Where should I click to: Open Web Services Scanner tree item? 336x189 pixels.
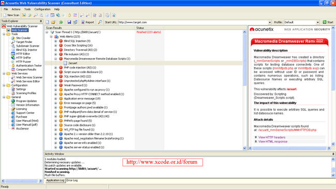coord(29,77)
